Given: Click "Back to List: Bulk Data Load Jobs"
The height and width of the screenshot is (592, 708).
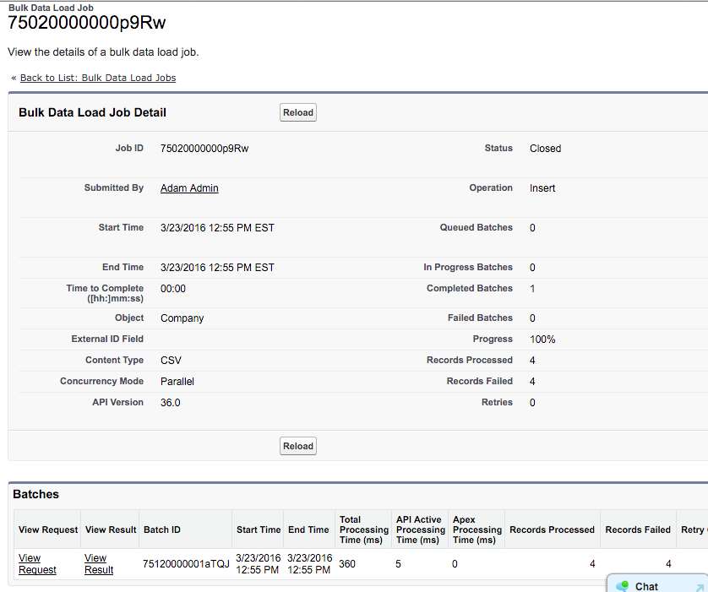Looking at the screenshot, I should [98, 77].
